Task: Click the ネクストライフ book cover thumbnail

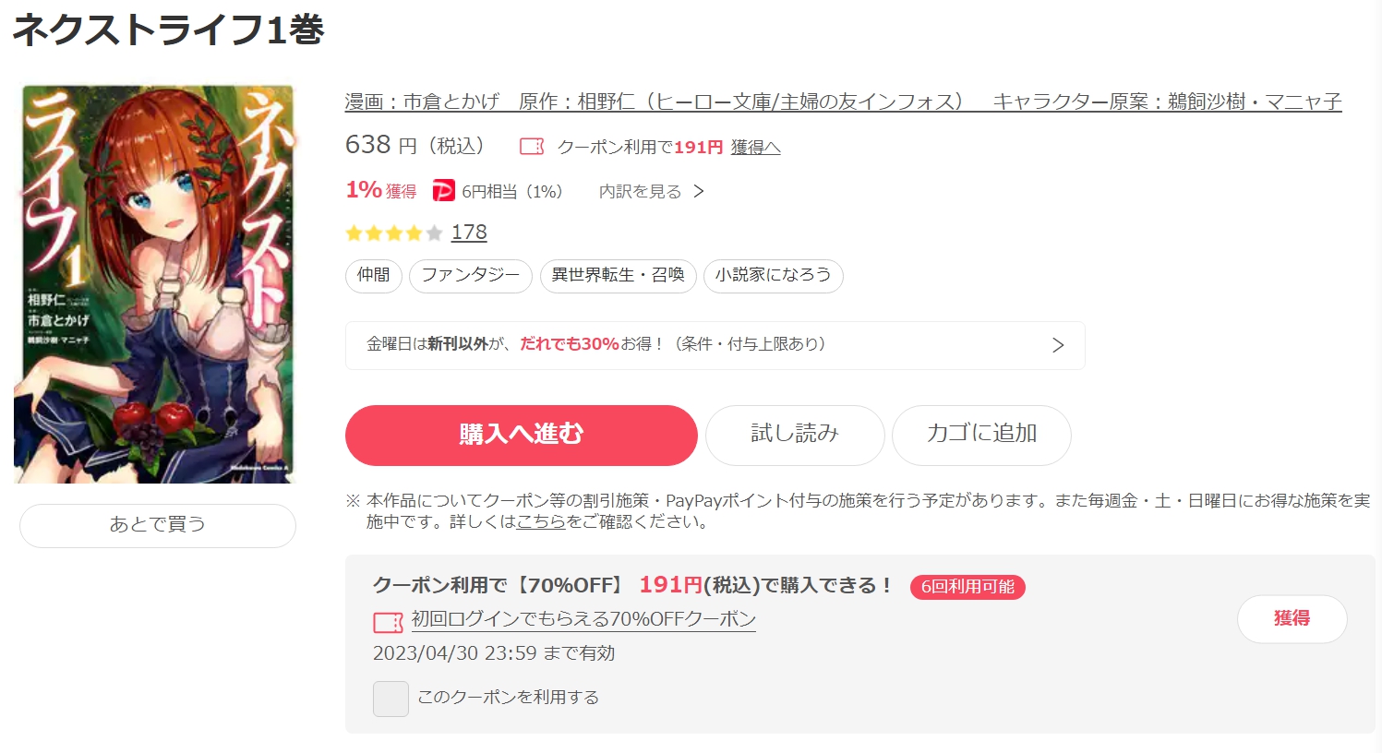Action: 154,284
